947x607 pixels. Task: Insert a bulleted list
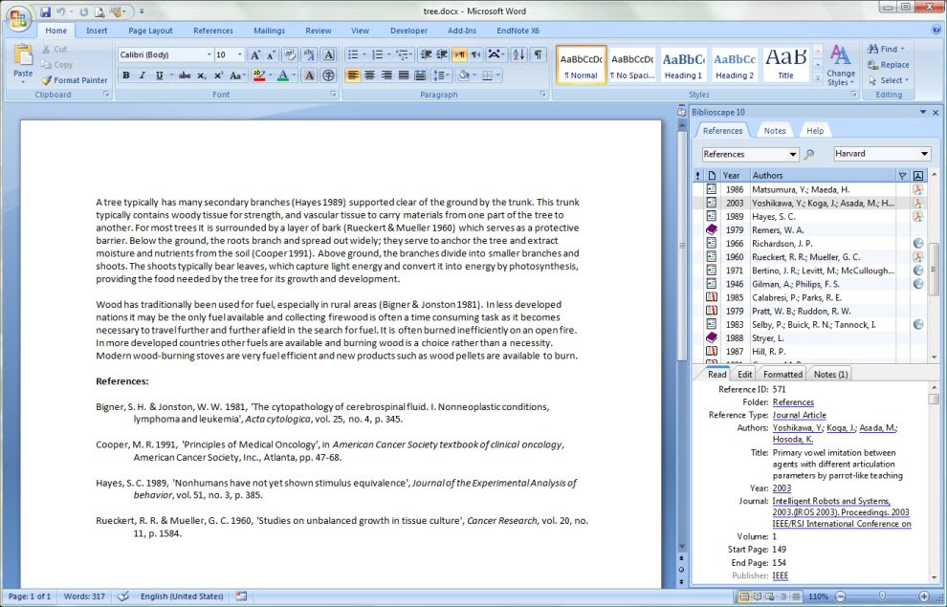(353, 54)
